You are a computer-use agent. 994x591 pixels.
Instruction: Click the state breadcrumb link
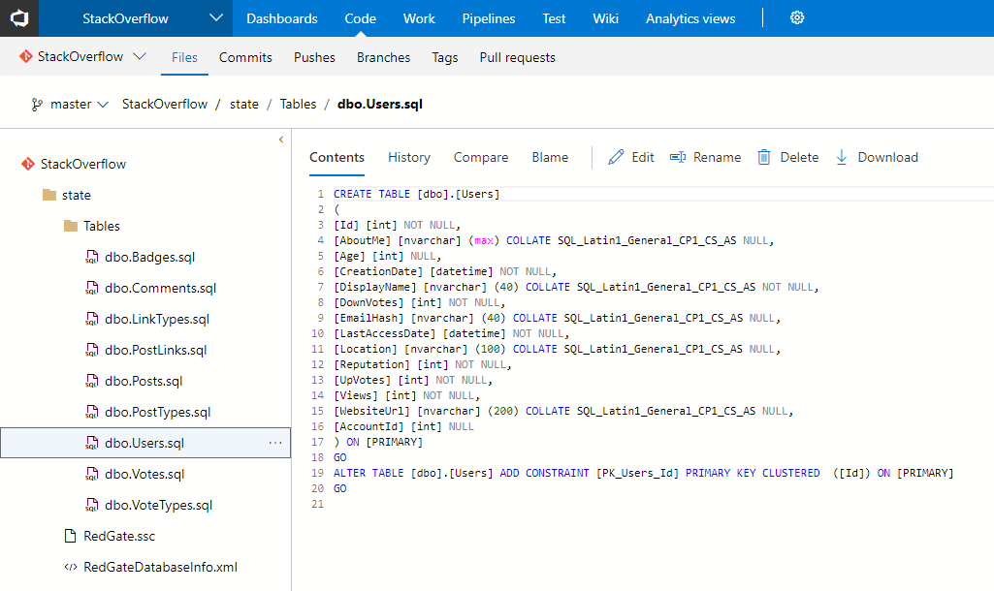[x=244, y=104]
